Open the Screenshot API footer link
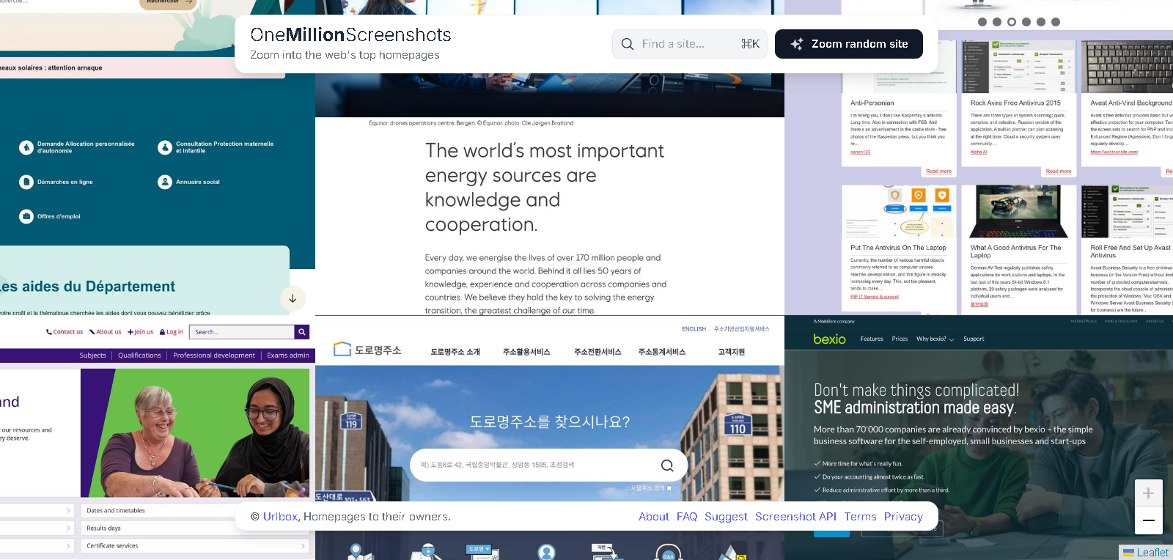 click(795, 517)
